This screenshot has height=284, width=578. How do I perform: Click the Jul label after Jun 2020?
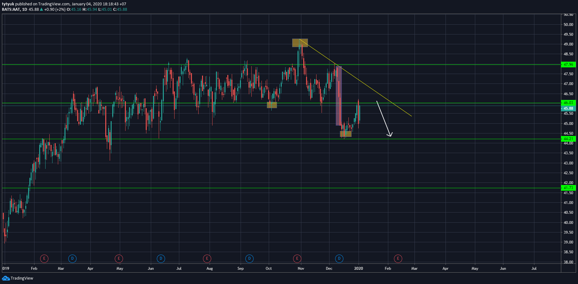click(x=534, y=269)
